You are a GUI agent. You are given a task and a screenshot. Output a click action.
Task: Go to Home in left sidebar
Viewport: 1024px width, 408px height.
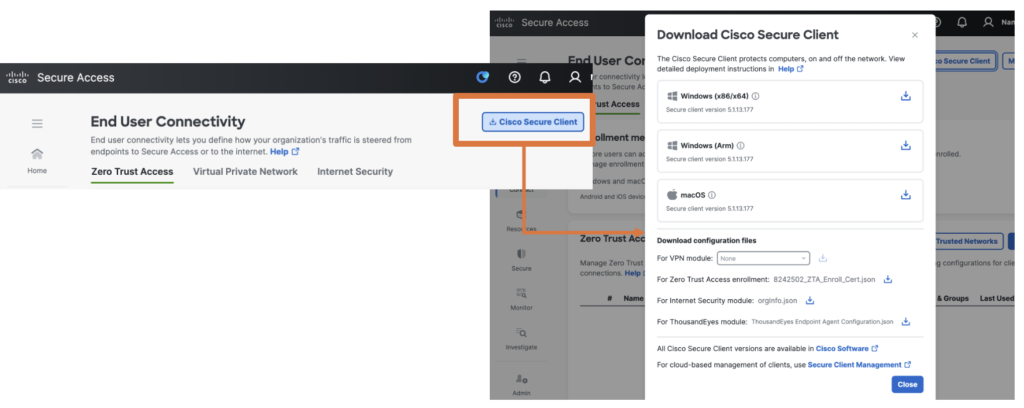[x=37, y=161]
